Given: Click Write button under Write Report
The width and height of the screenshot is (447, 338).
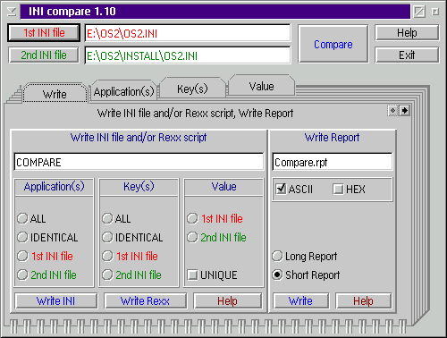Looking at the screenshot, I should [300, 300].
